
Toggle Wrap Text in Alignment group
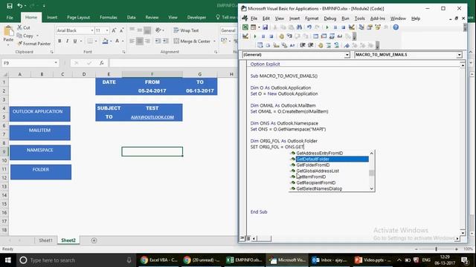coord(186,30)
